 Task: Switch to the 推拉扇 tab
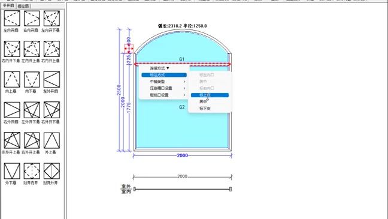23,6
